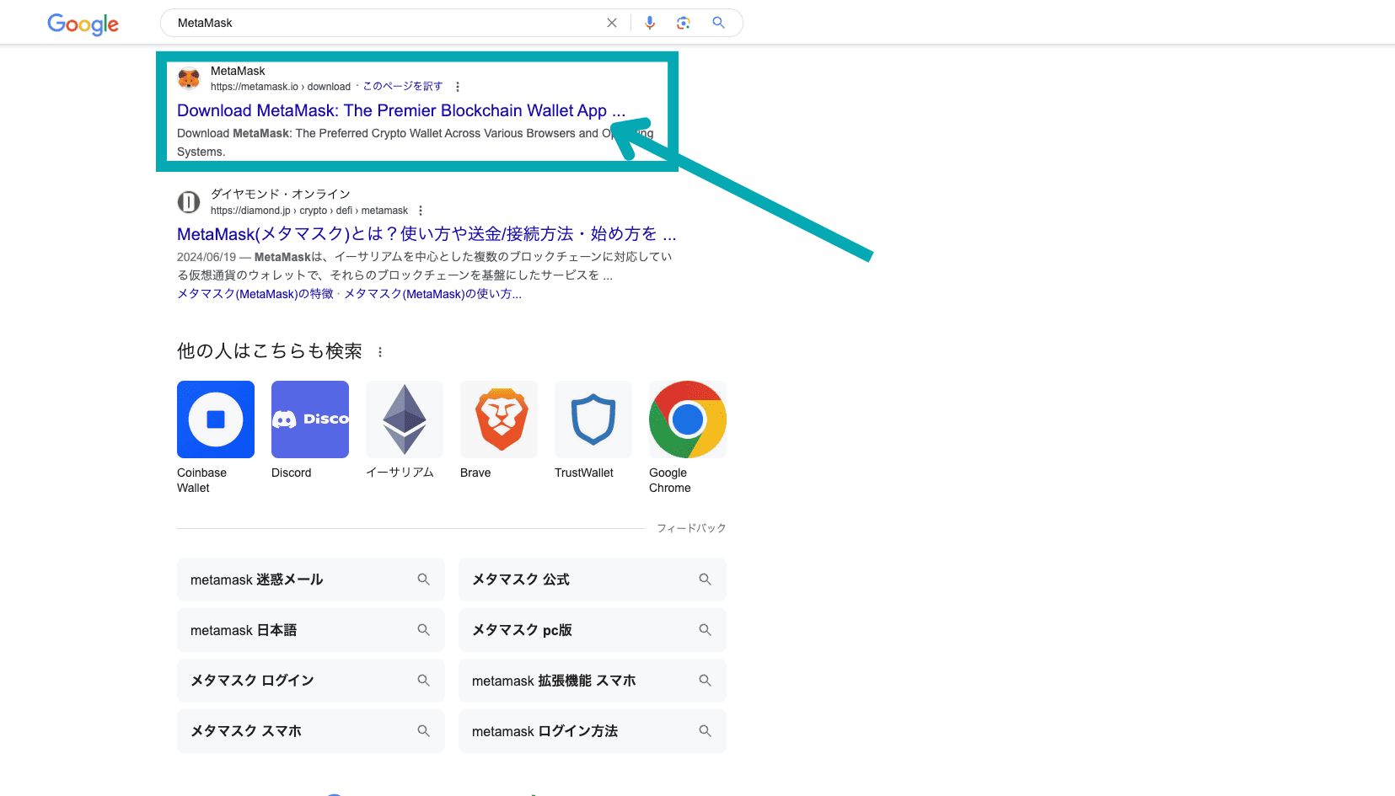Select the TrustWallet shield icon
The height and width of the screenshot is (796, 1395).
[x=593, y=419]
